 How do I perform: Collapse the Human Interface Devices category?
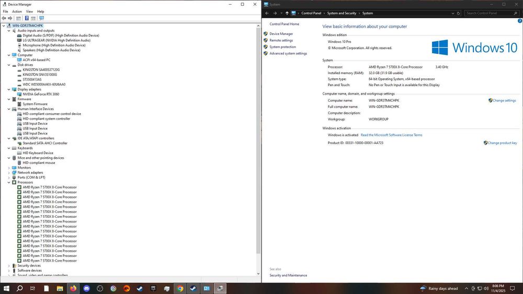(x=9, y=109)
